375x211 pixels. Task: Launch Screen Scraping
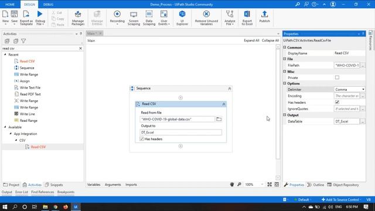[134, 18]
